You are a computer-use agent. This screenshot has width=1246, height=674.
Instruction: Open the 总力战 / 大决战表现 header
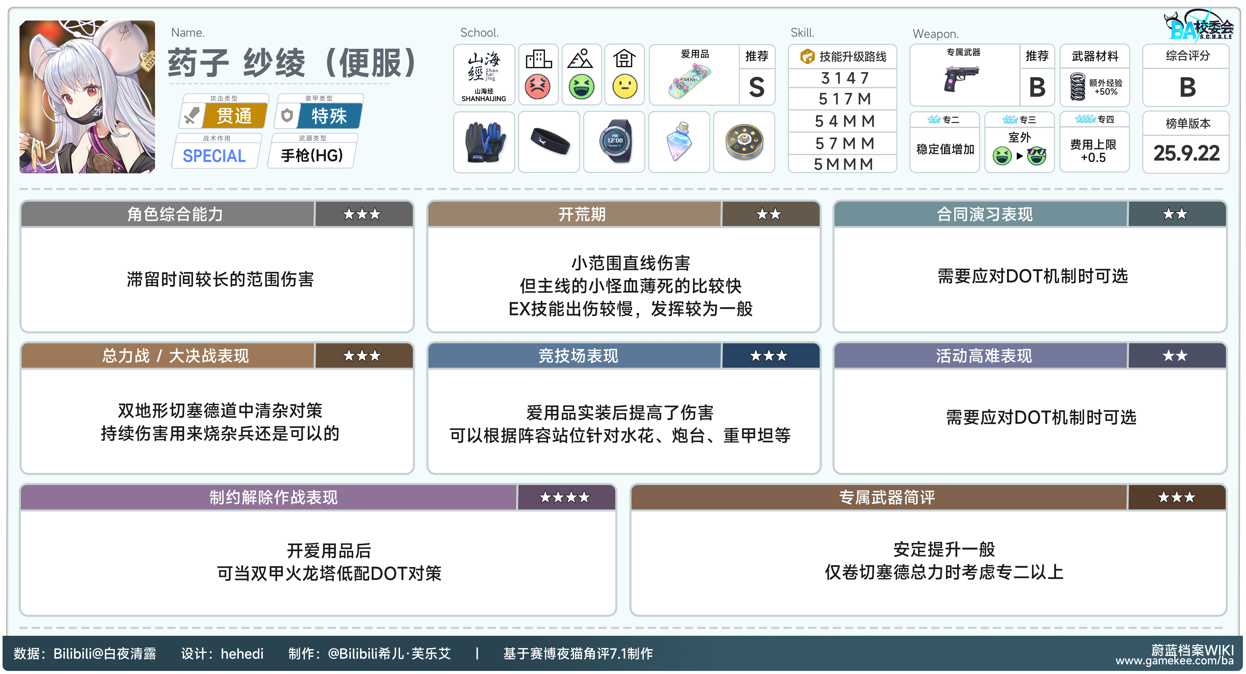[x=175, y=356]
